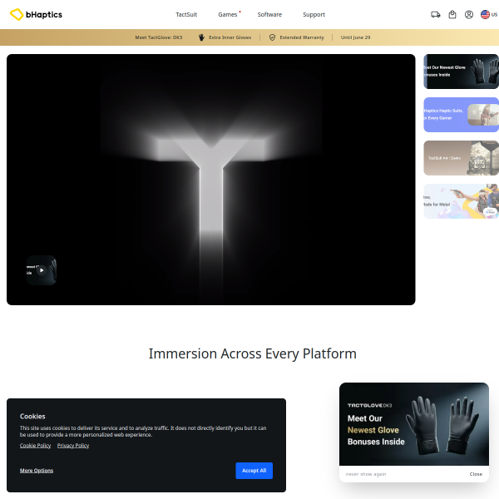This screenshot has height=499, width=499.
Task: Click the TactGlove DK3 popup banner image
Action: click(x=413, y=424)
